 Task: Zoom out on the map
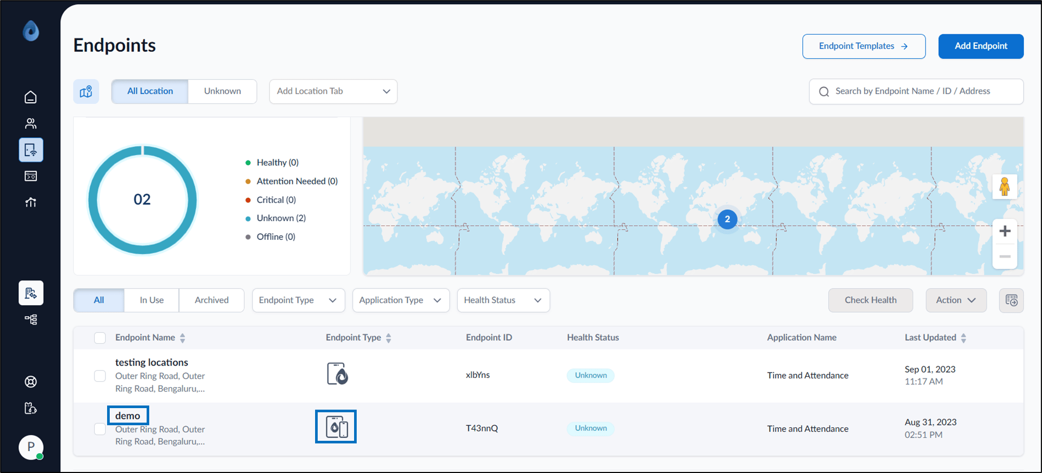click(x=1005, y=256)
